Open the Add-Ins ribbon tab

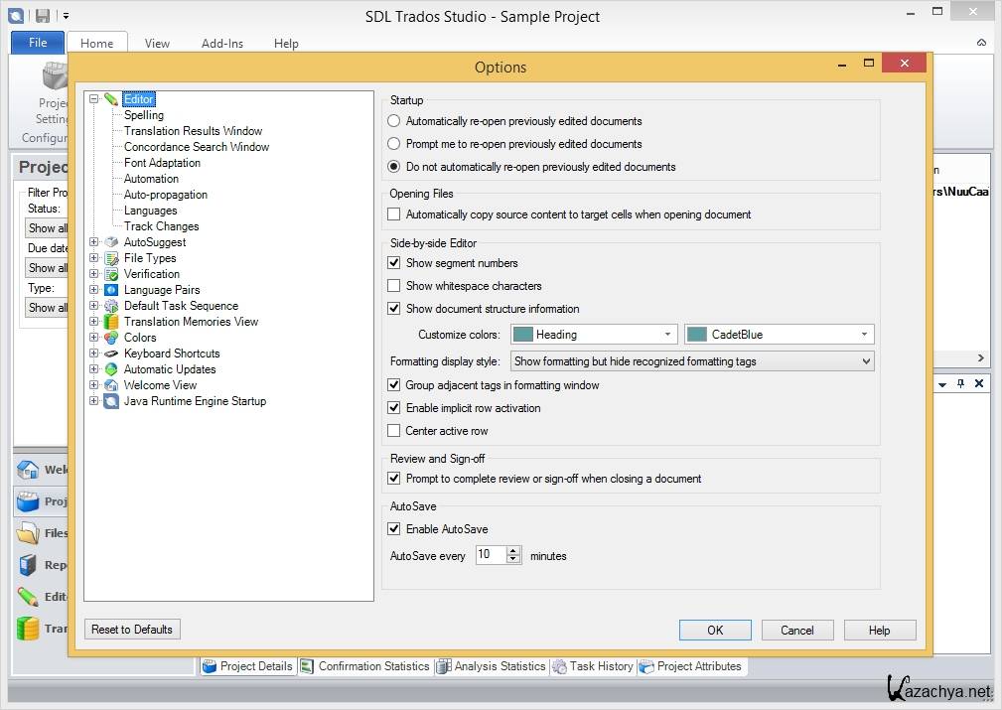221,44
